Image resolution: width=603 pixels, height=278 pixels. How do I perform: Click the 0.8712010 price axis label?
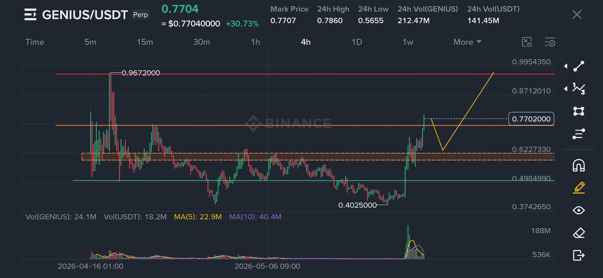tap(532, 91)
